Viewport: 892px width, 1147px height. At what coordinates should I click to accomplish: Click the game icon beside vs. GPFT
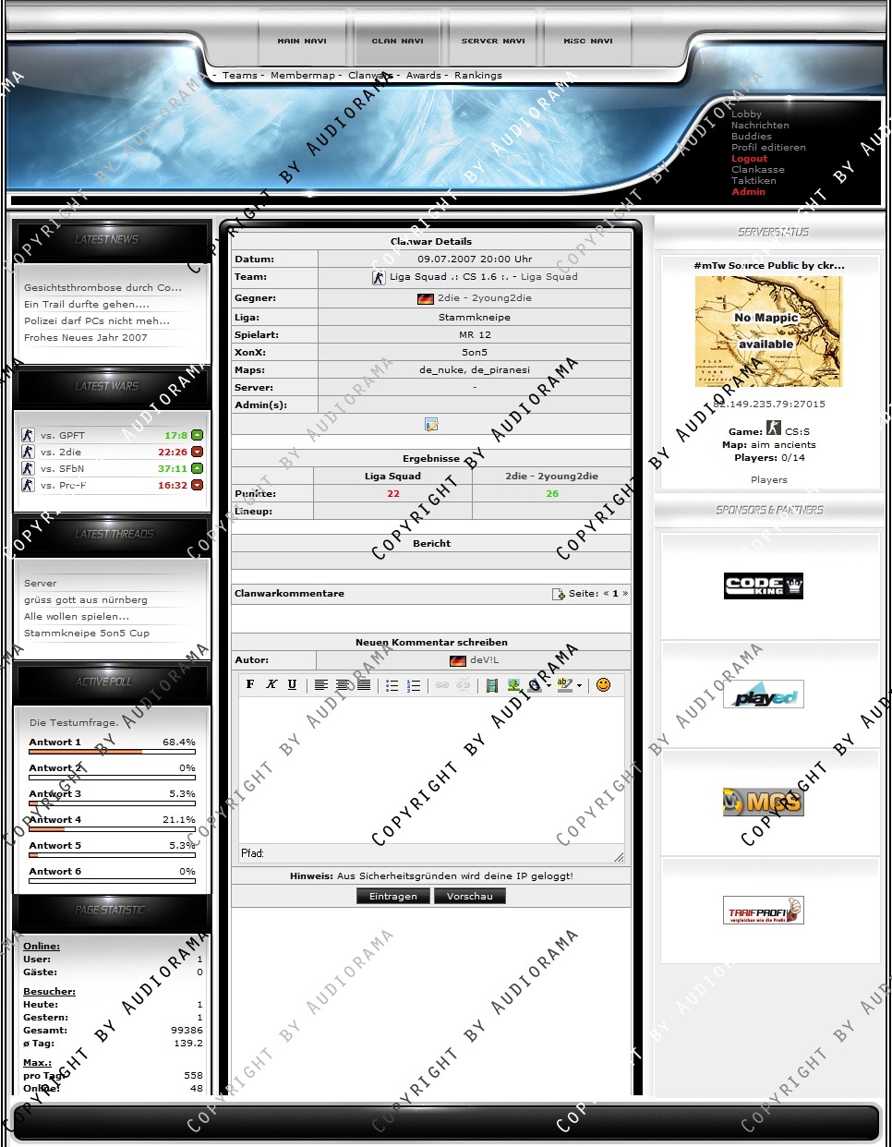(x=28, y=435)
